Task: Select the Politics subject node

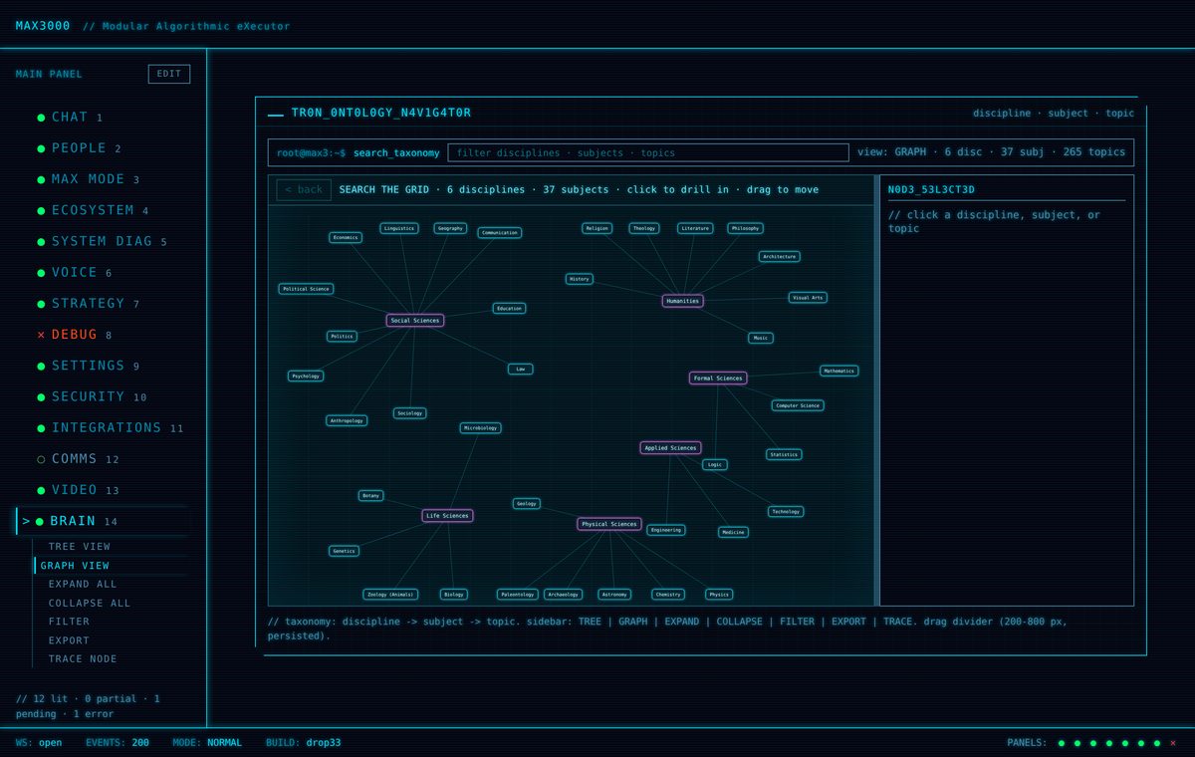Action: tap(342, 337)
